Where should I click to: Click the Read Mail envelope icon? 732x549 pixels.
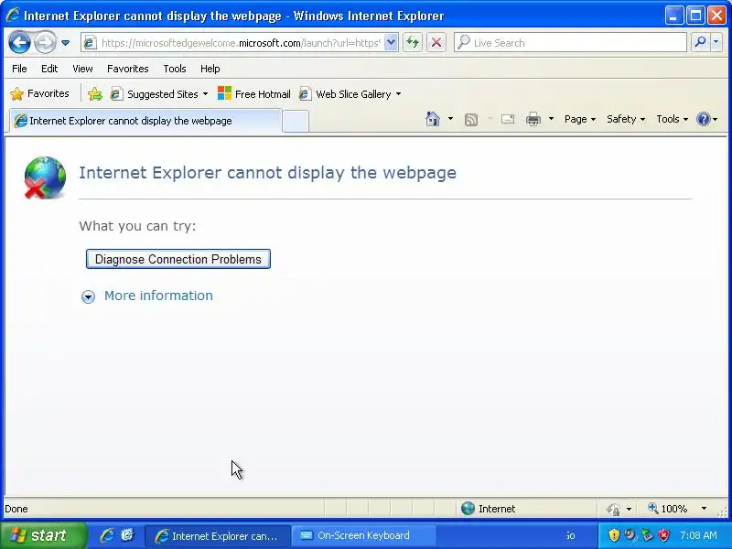point(508,120)
